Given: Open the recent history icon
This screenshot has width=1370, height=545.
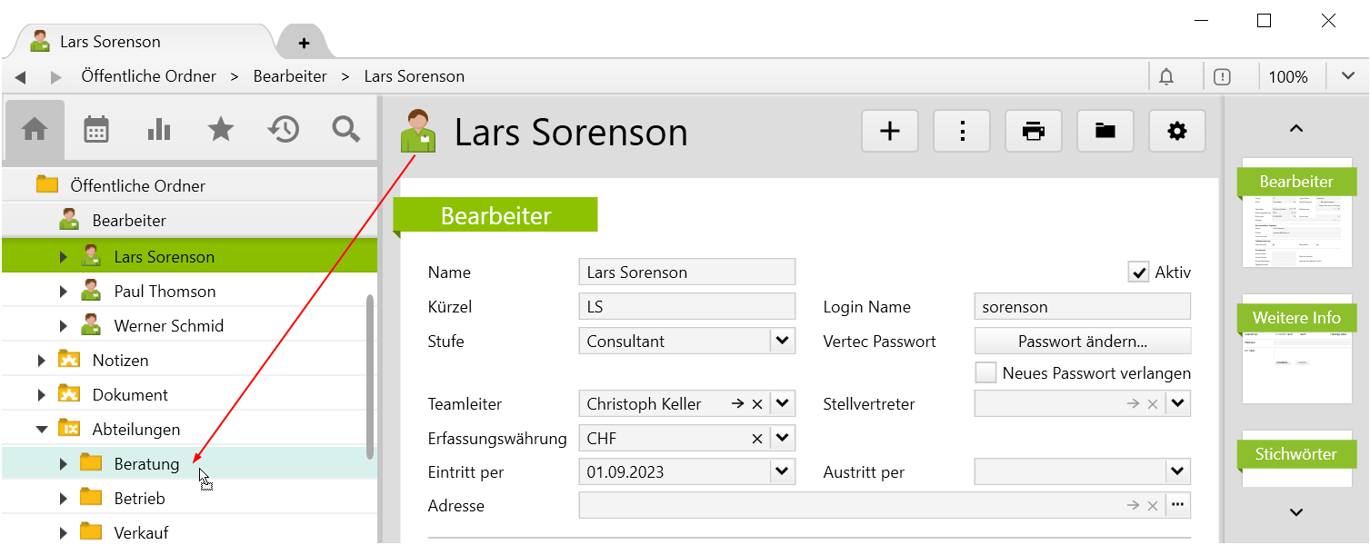Looking at the screenshot, I should [283, 130].
